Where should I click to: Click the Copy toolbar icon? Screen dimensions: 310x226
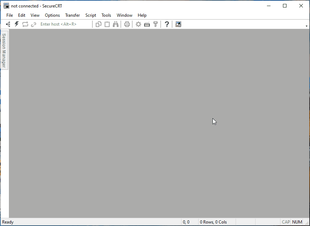[99, 24]
